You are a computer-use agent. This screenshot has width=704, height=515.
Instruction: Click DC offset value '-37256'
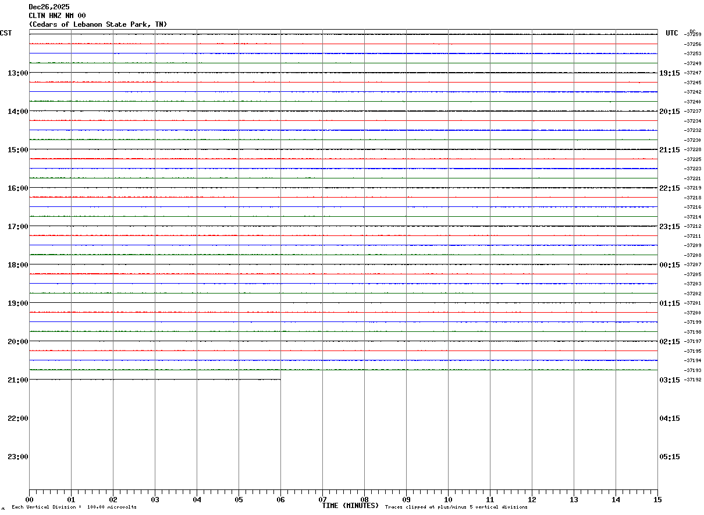pos(692,44)
